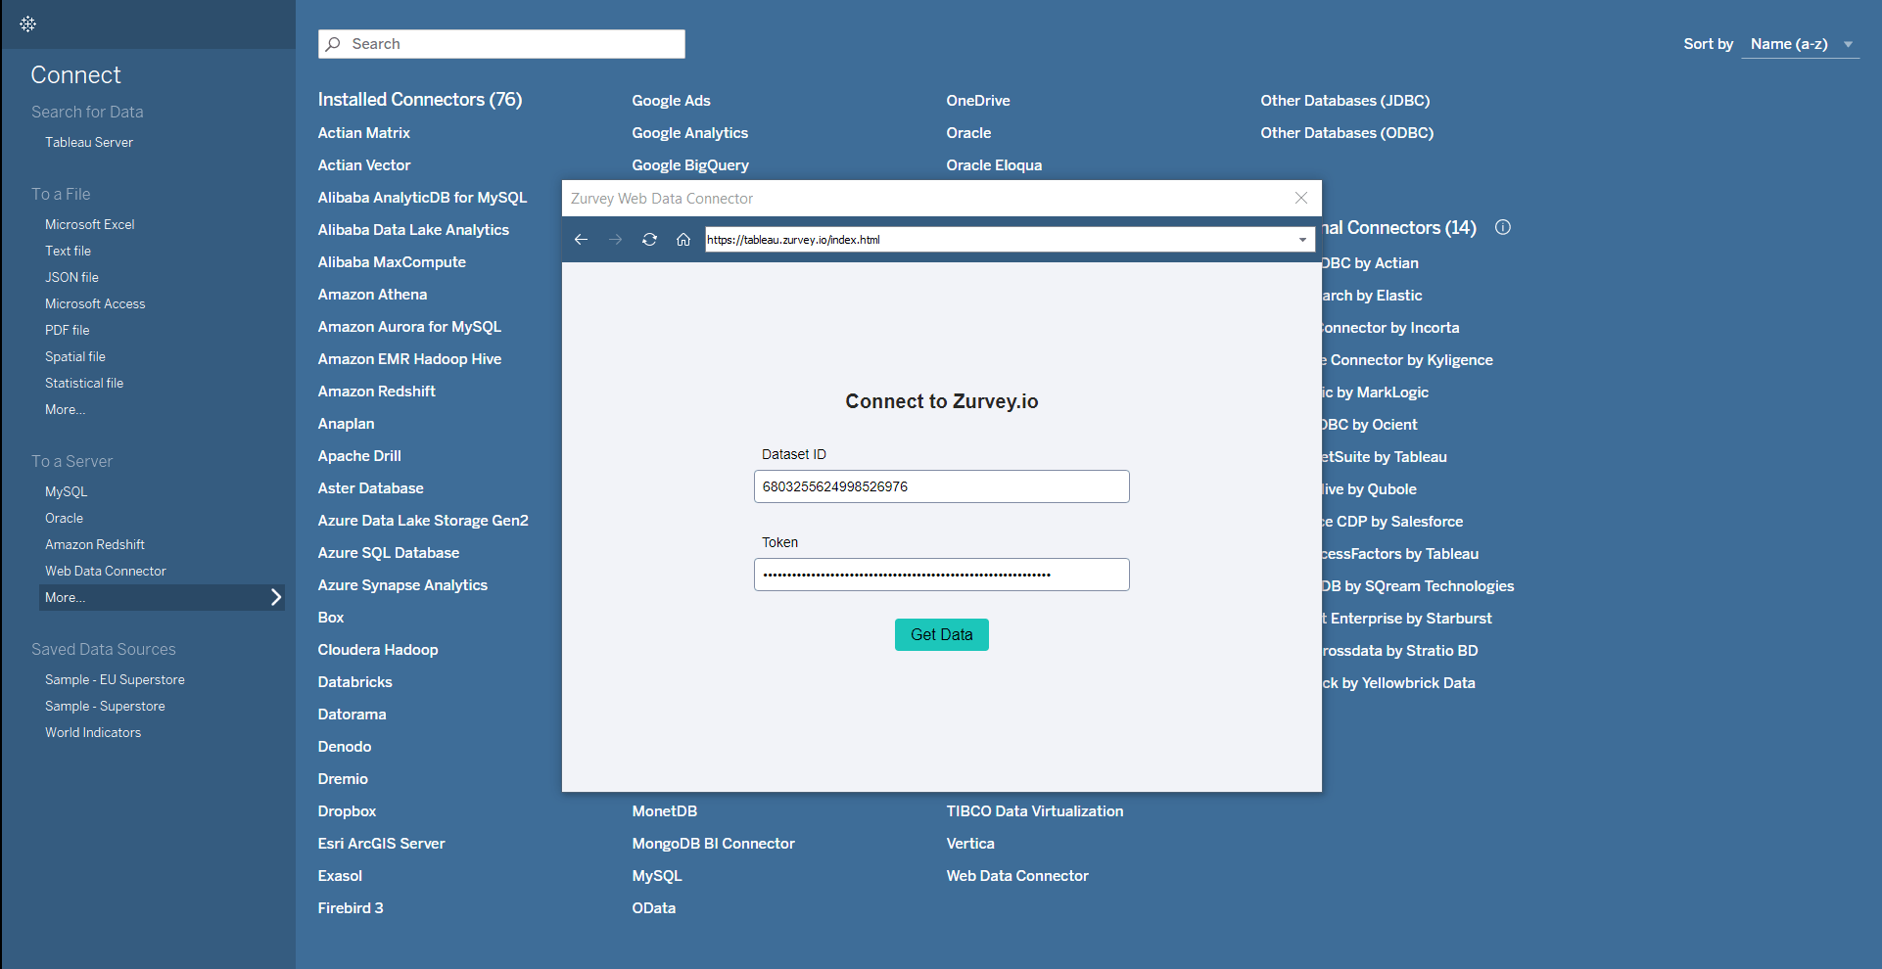
Task: Select Google Analytics connector
Action: click(689, 133)
